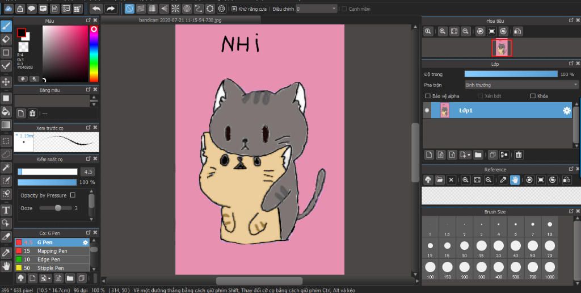Click canvas horizontal scrollbar
This screenshot has height=293, width=581.
259,281
